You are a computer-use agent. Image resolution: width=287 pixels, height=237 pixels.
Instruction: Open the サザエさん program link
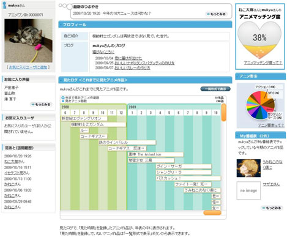[271, 184]
